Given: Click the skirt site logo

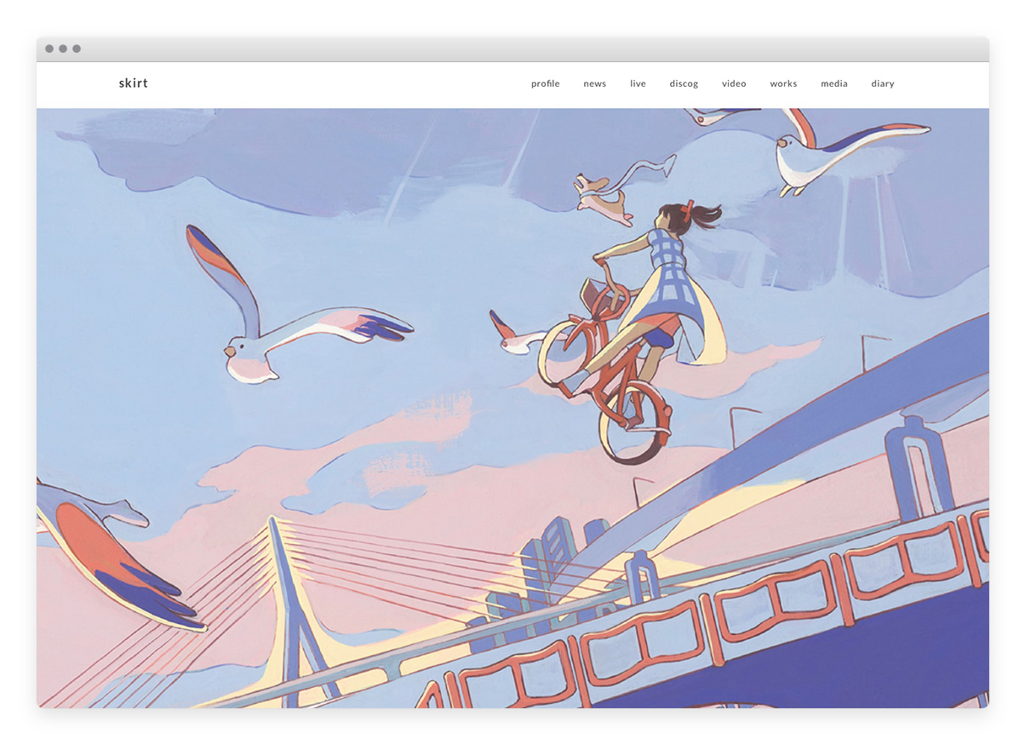Looking at the screenshot, I should 134,83.
